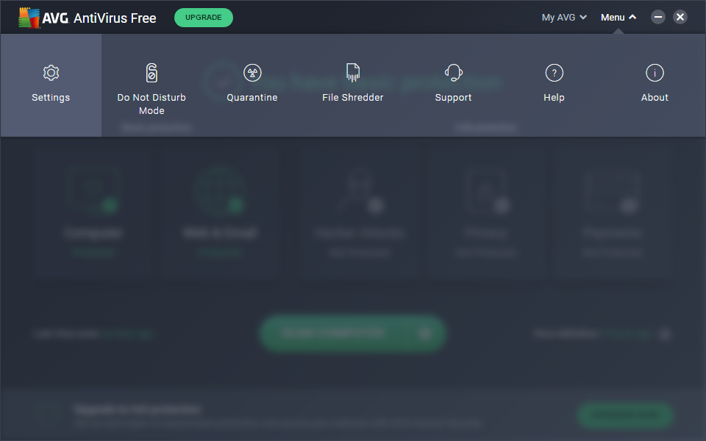Click the Do Not Disturb Mode door-hanger icon
The width and height of the screenshot is (706, 441).
click(151, 73)
